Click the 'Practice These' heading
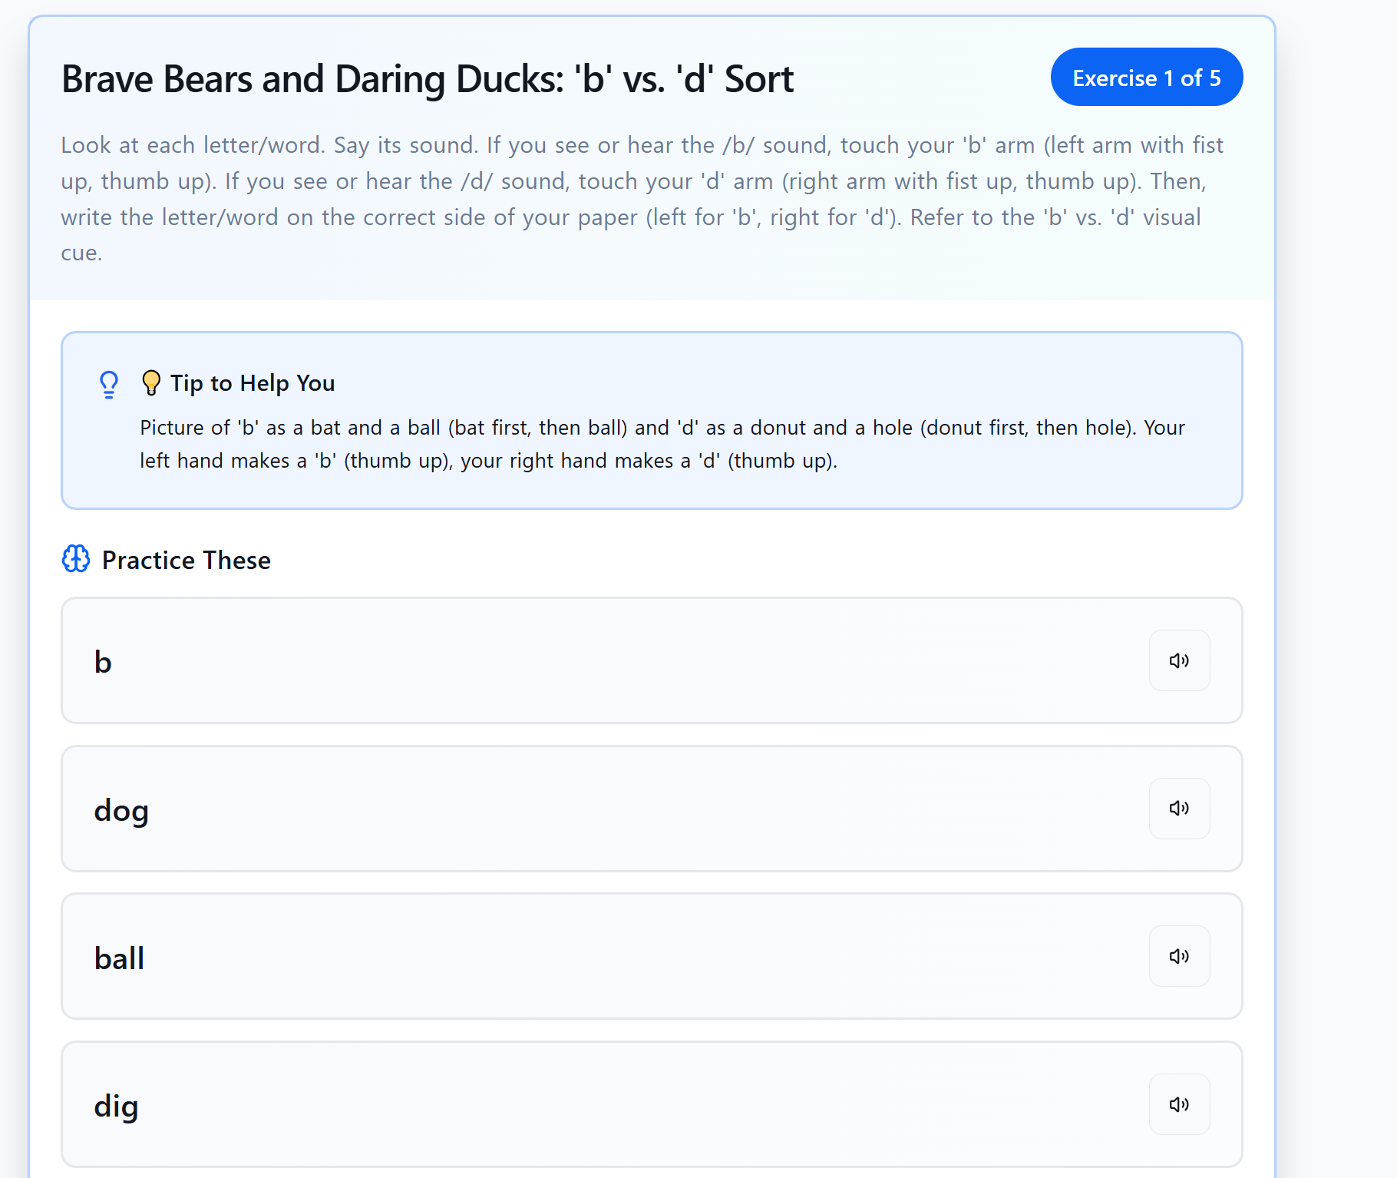This screenshot has width=1397, height=1178. (x=186, y=560)
